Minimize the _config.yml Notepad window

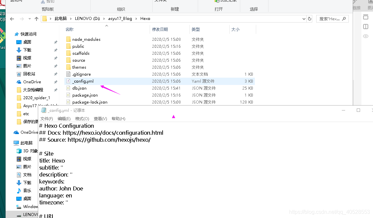pyautogui.click(x=343, y=110)
